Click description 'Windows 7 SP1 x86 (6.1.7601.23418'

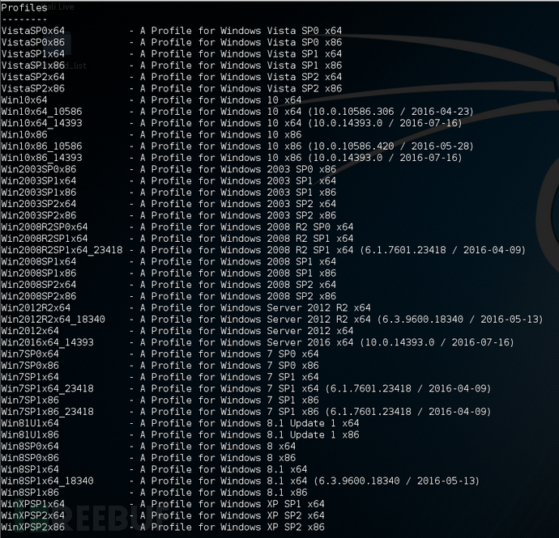316,412
